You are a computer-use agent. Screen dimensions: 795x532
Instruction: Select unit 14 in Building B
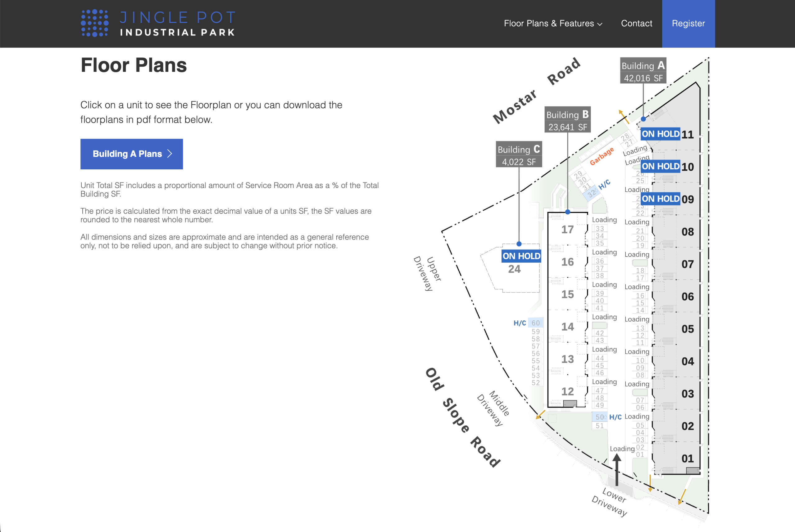tap(567, 327)
